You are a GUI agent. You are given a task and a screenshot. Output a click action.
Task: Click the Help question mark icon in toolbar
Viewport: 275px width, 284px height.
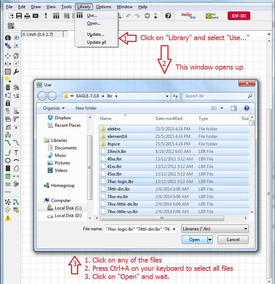[x=168, y=16]
